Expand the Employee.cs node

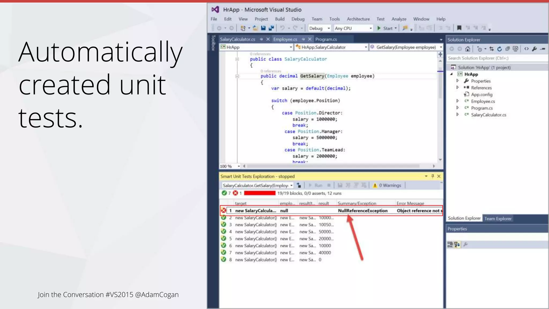click(x=458, y=101)
